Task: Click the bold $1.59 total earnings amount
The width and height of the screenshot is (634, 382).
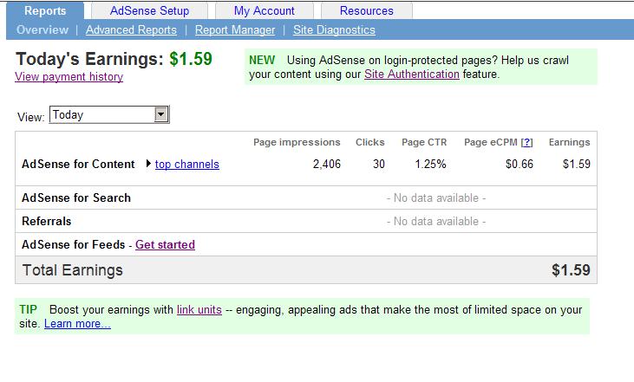Action: pos(571,270)
